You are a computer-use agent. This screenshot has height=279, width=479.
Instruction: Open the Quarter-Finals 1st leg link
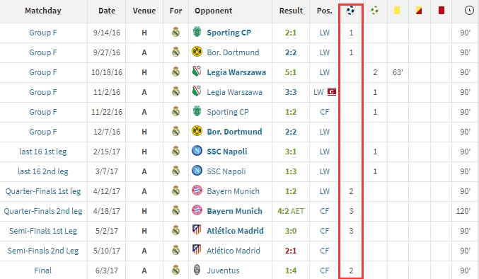pos(42,191)
